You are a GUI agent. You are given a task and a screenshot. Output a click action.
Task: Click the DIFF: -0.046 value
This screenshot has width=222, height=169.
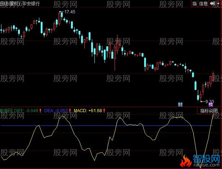tap(26, 110)
